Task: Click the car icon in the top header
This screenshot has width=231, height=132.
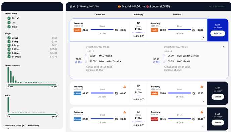Action: click(x=74, y=6)
